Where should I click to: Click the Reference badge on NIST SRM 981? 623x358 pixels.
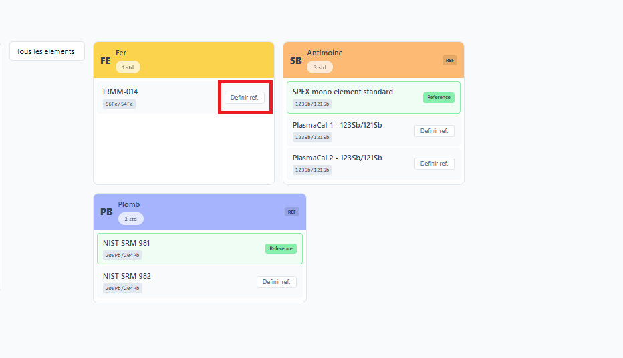click(x=281, y=248)
